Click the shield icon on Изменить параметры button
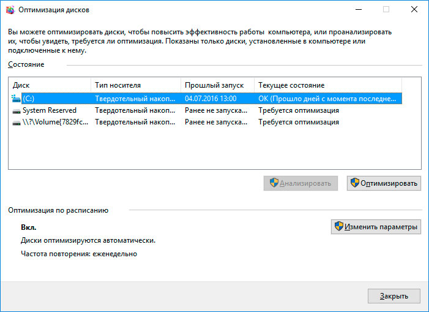This screenshot has width=429, height=312. [x=338, y=226]
